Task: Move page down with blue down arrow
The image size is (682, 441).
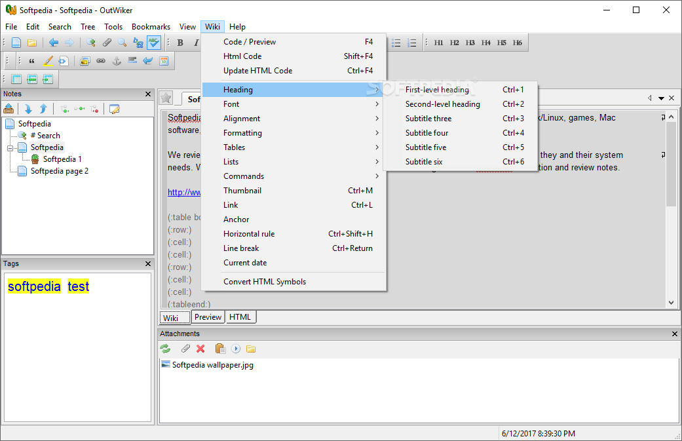Action: coord(28,109)
